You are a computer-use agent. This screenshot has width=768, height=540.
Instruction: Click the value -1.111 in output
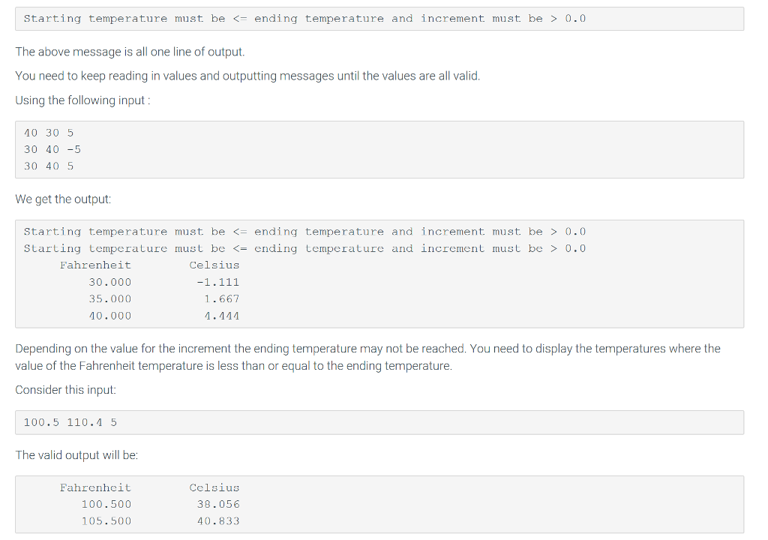tap(218, 282)
